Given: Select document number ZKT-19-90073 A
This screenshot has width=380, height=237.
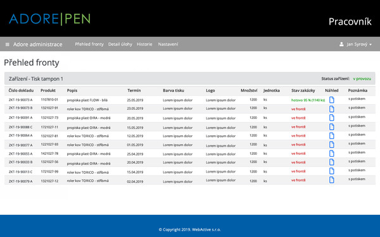Looking at the screenshot, I should click(x=21, y=100).
